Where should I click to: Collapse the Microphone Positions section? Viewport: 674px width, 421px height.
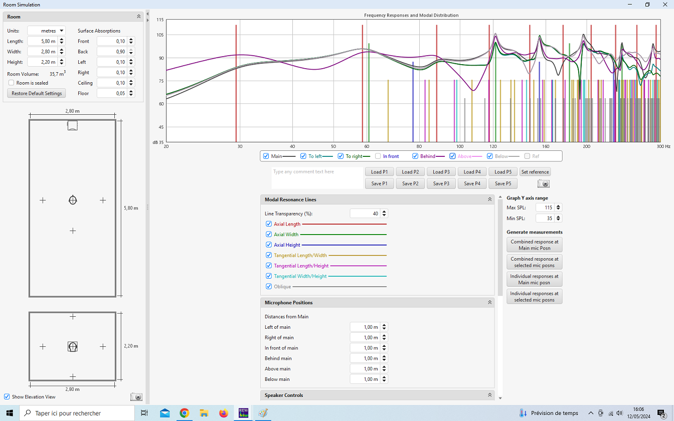click(x=489, y=303)
